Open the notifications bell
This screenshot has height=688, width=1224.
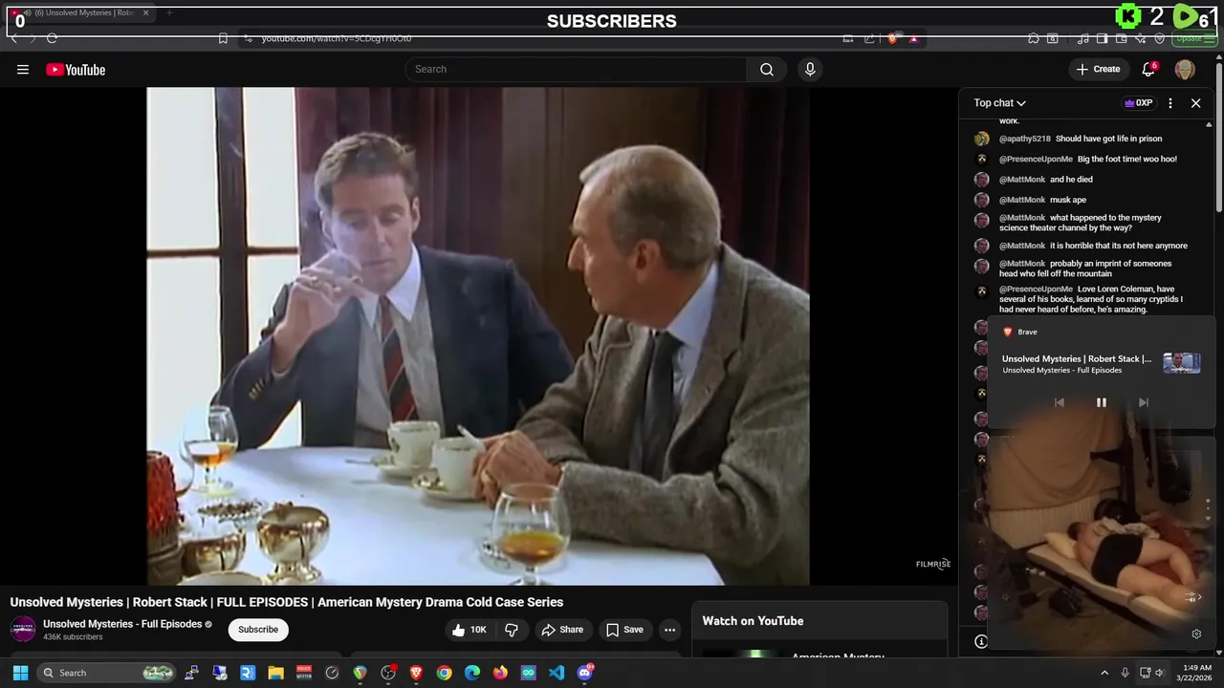1148,69
